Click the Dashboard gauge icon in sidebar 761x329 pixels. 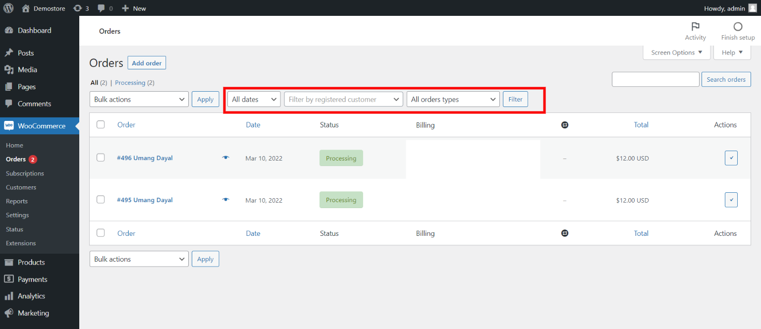point(9,30)
